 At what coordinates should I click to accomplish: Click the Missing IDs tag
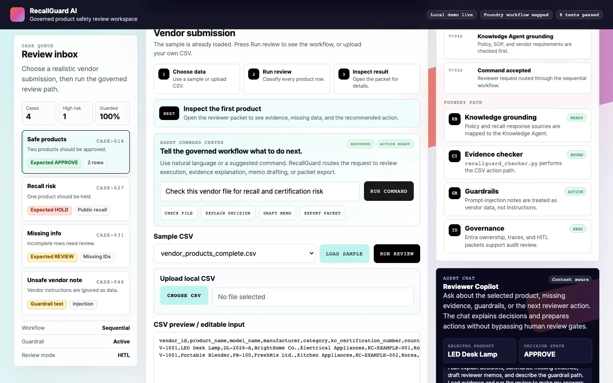click(97, 257)
